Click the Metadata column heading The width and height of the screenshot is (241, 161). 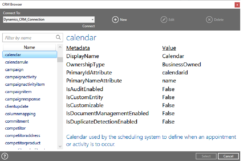click(x=78, y=48)
